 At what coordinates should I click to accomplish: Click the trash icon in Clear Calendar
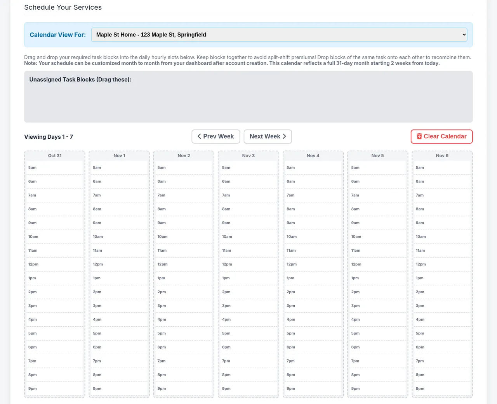click(x=419, y=136)
